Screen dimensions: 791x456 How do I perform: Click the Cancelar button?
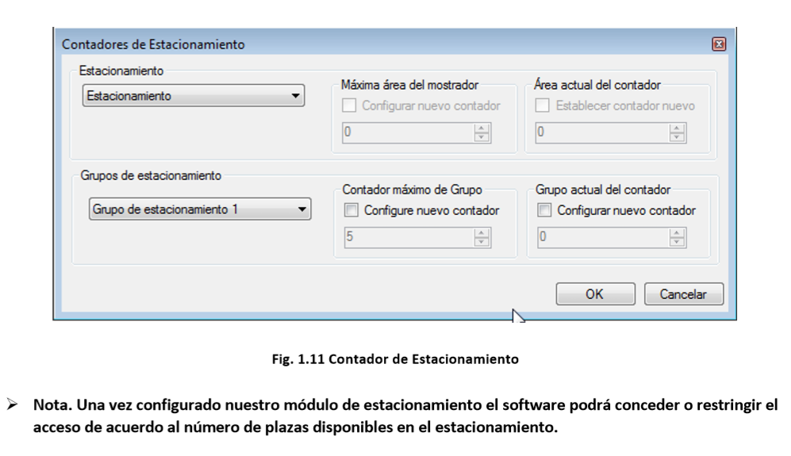[x=684, y=293]
